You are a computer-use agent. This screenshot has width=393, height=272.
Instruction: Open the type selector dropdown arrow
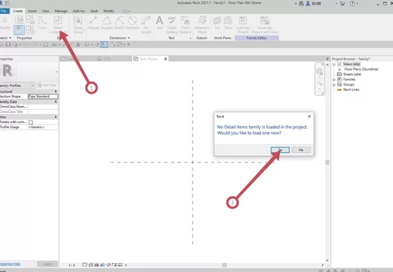tap(56, 72)
